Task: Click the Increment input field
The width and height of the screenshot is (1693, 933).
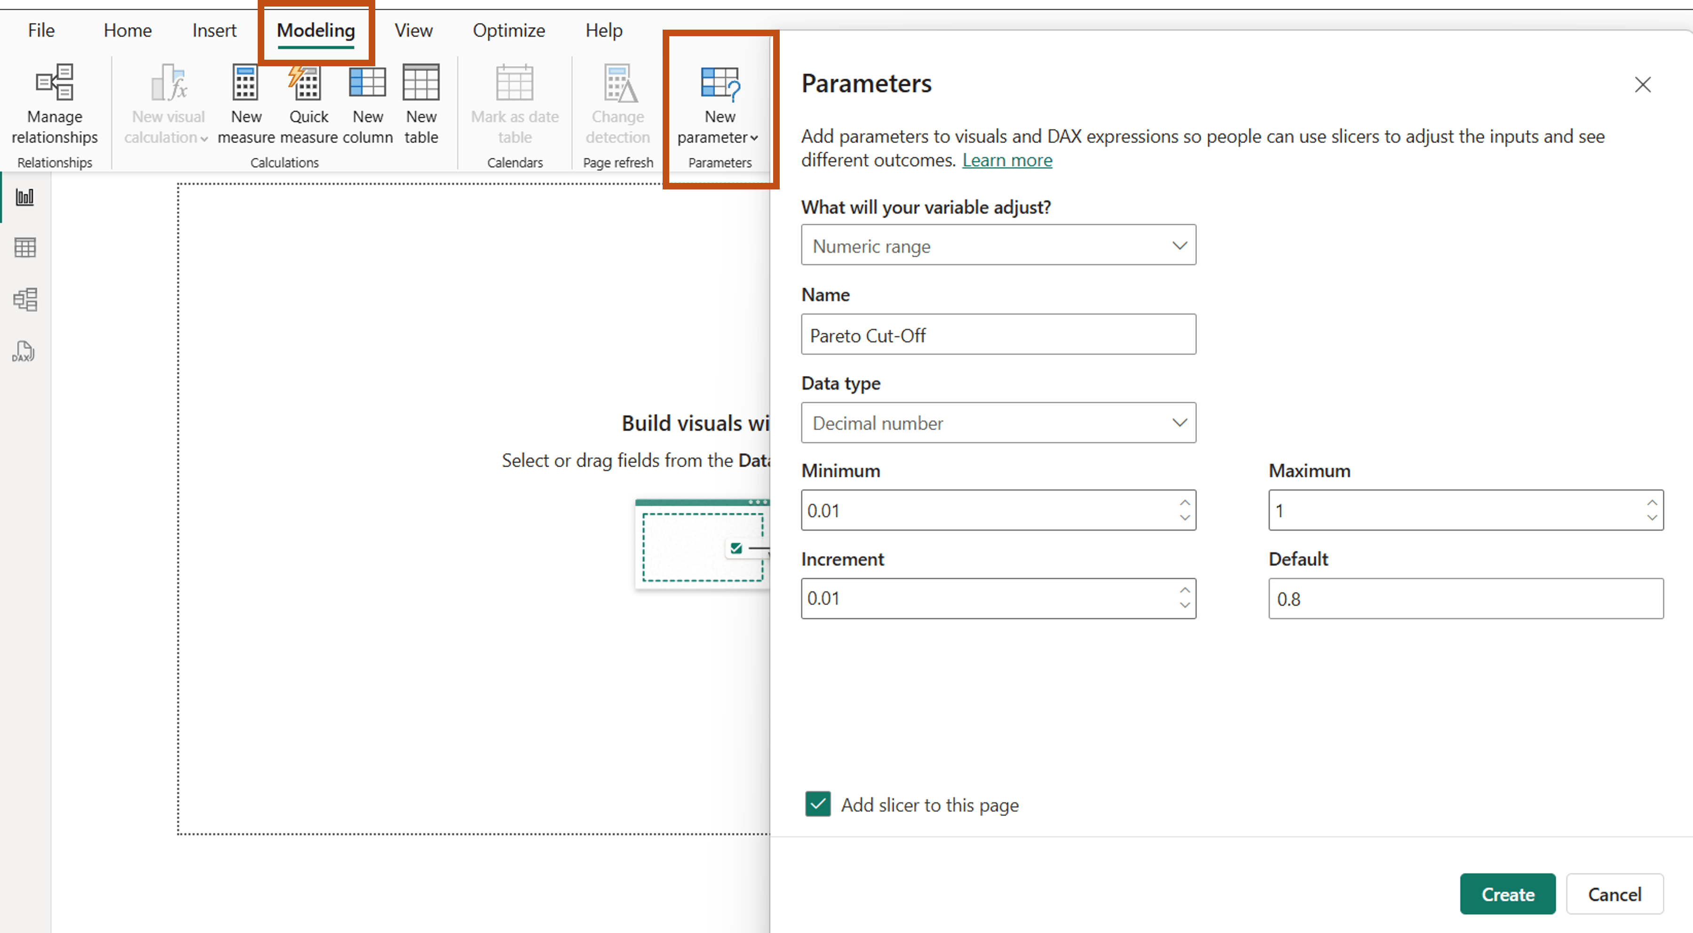Action: (x=998, y=598)
